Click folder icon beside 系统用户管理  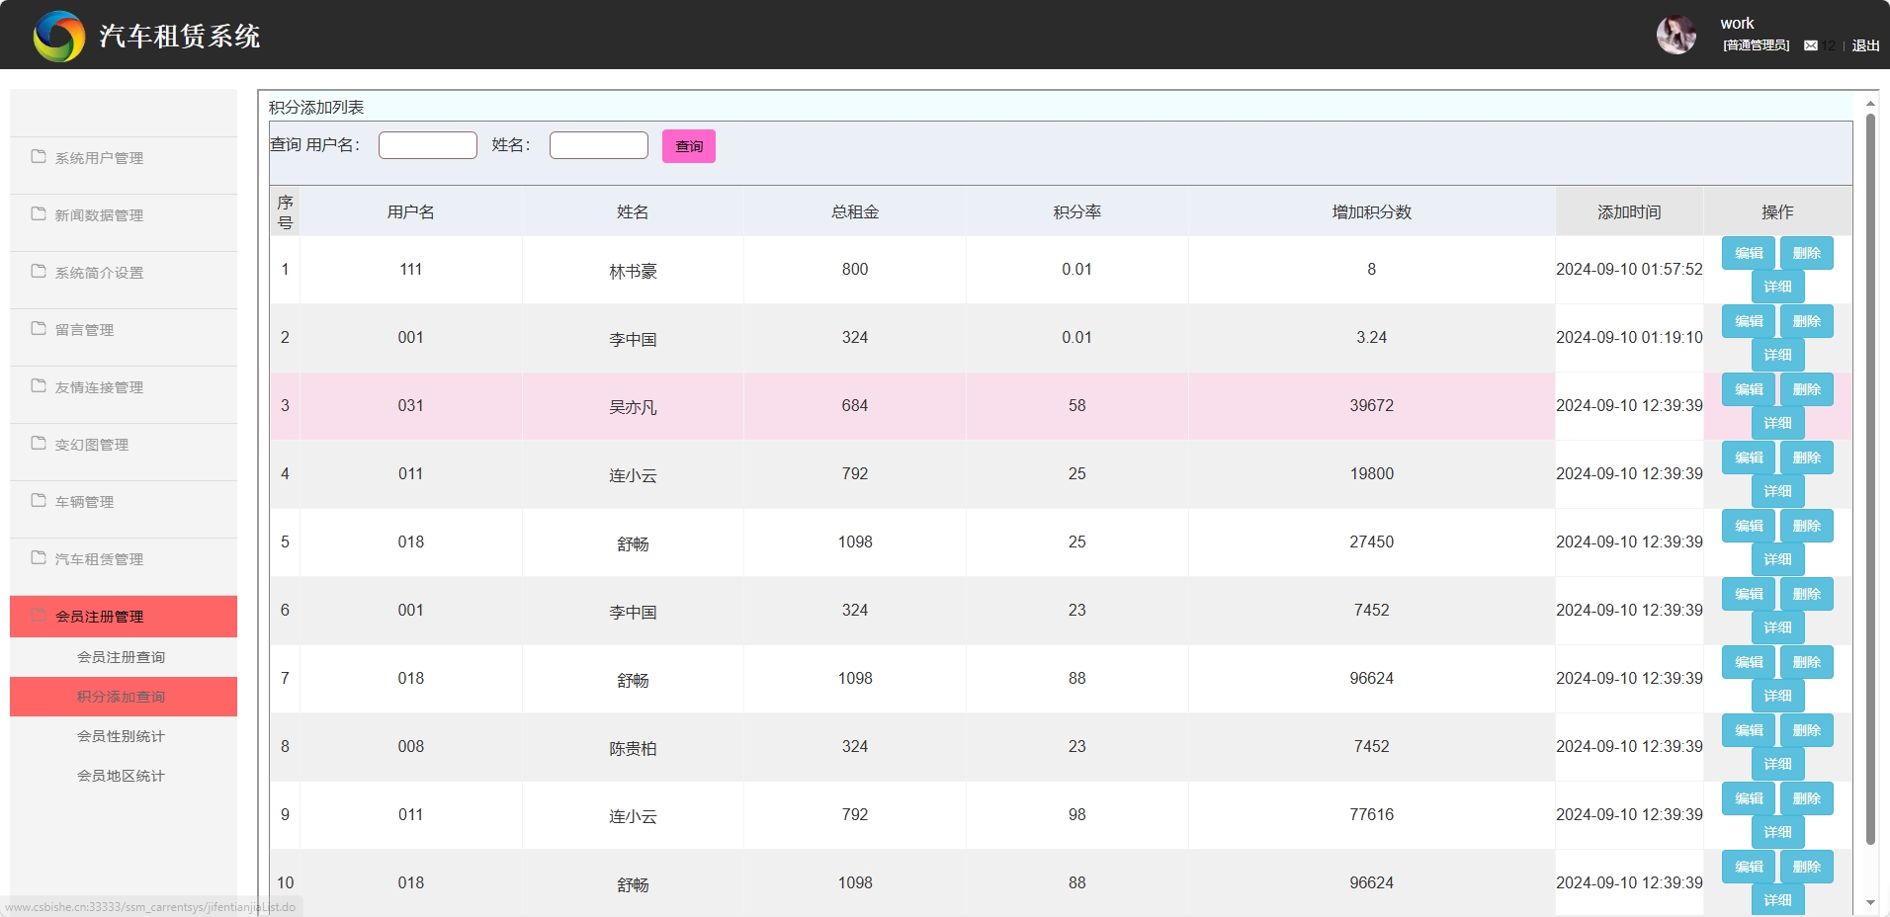[x=39, y=157]
